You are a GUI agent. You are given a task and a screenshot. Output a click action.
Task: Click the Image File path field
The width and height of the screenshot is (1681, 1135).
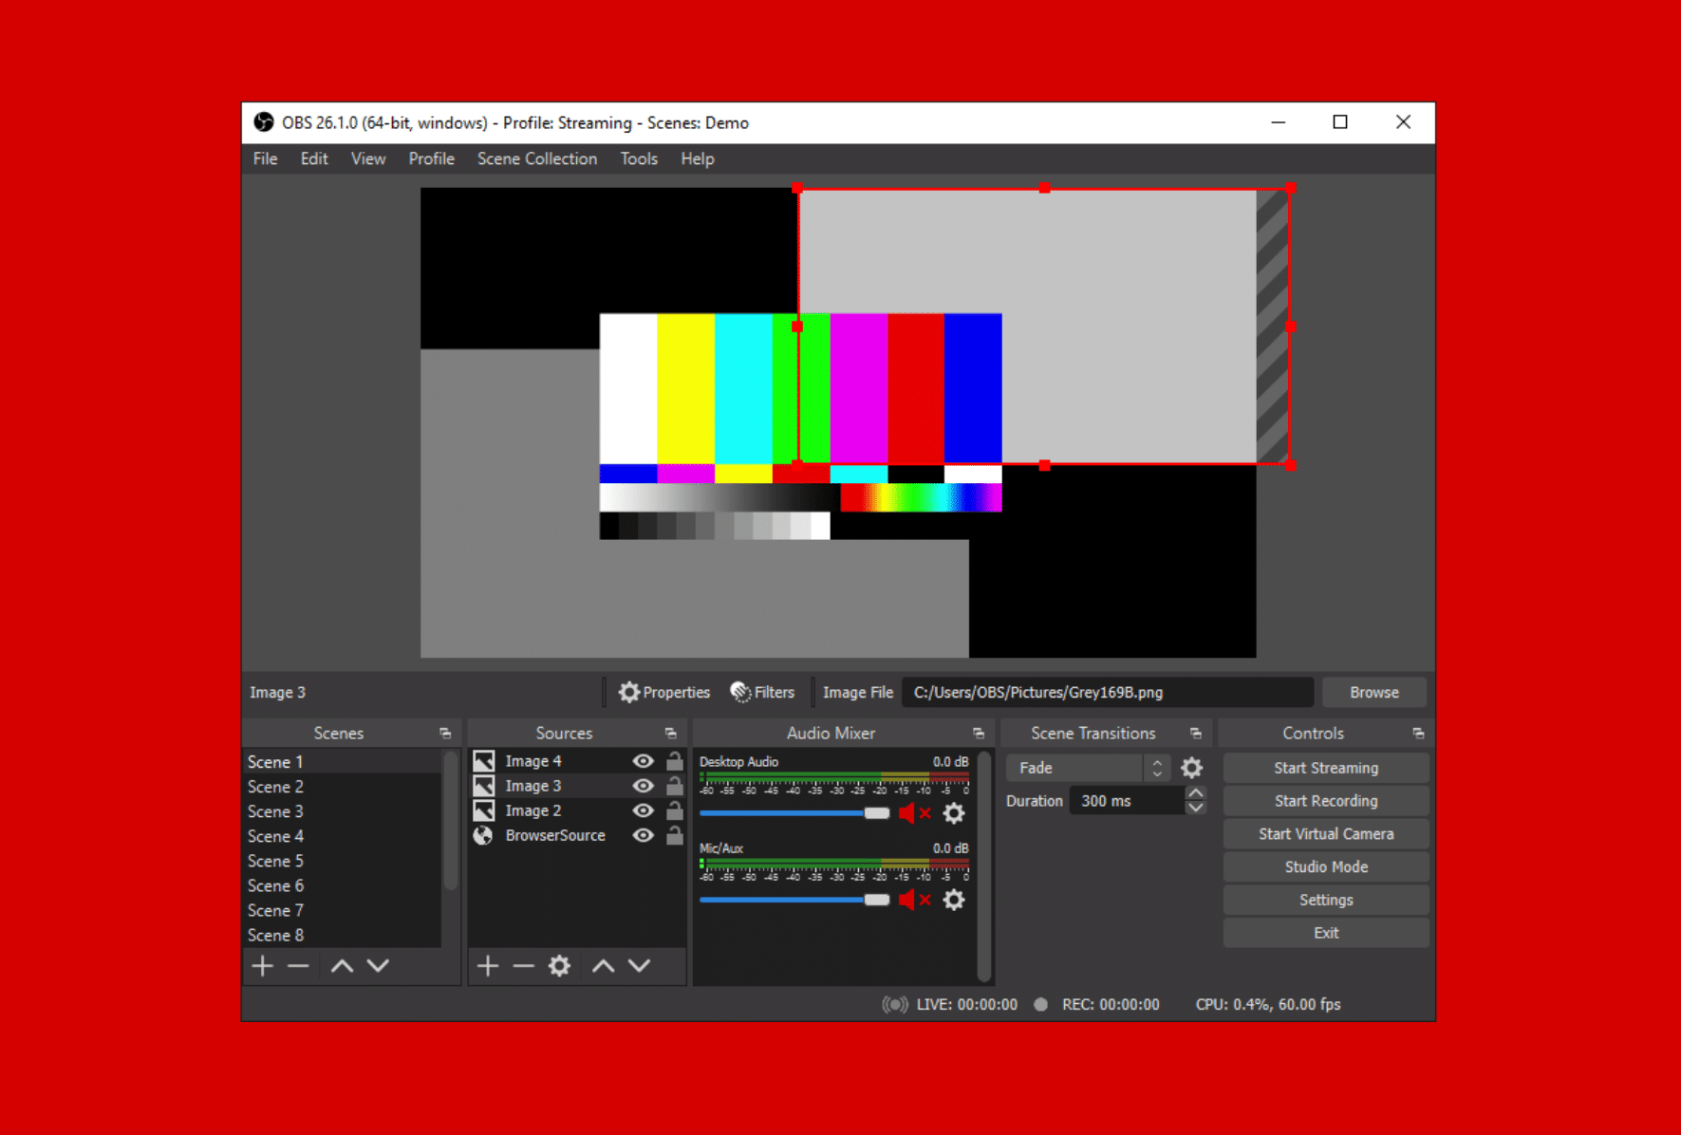point(1108,692)
